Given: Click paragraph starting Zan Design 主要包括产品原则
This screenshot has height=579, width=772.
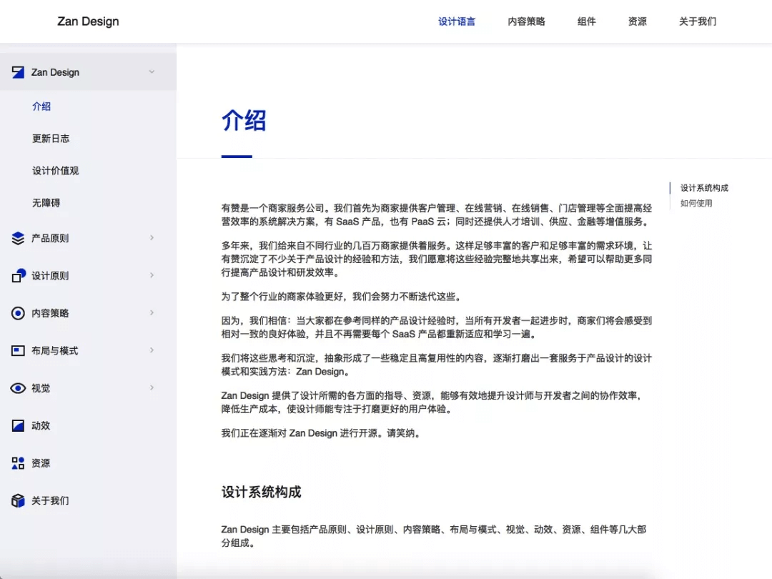Looking at the screenshot, I should [x=434, y=536].
